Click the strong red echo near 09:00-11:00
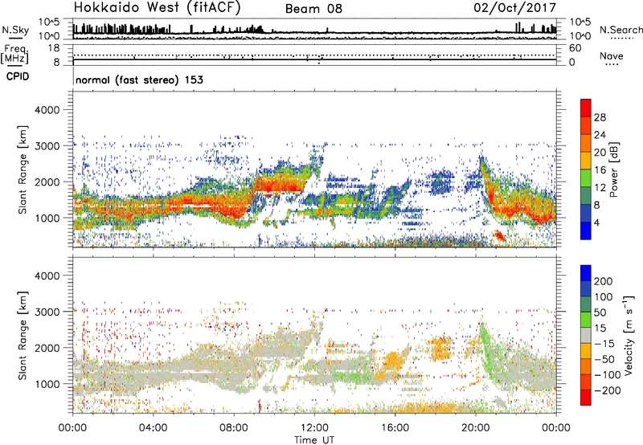Image resolution: width=643 pixels, height=445 pixels. coord(279,183)
